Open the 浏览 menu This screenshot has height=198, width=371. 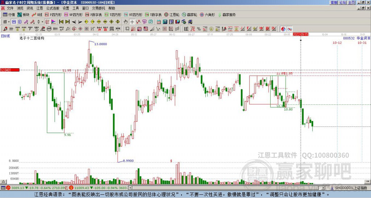20,8
